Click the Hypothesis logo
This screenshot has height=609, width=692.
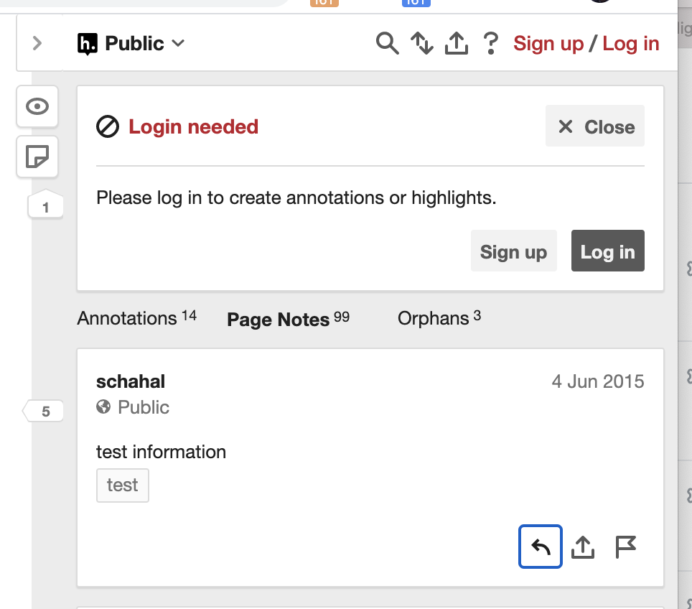pyautogui.click(x=88, y=43)
